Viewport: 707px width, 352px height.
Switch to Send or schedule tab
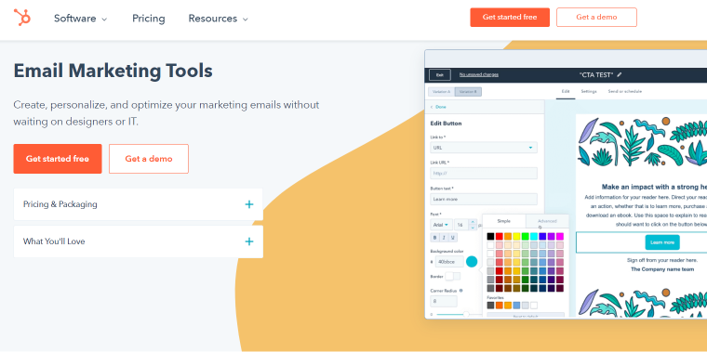tap(624, 91)
